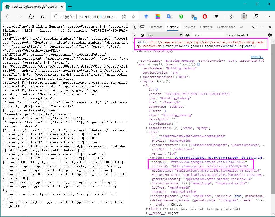Open DevTools feedback icon
Viewport: 275px width, 217px height.
254,27
